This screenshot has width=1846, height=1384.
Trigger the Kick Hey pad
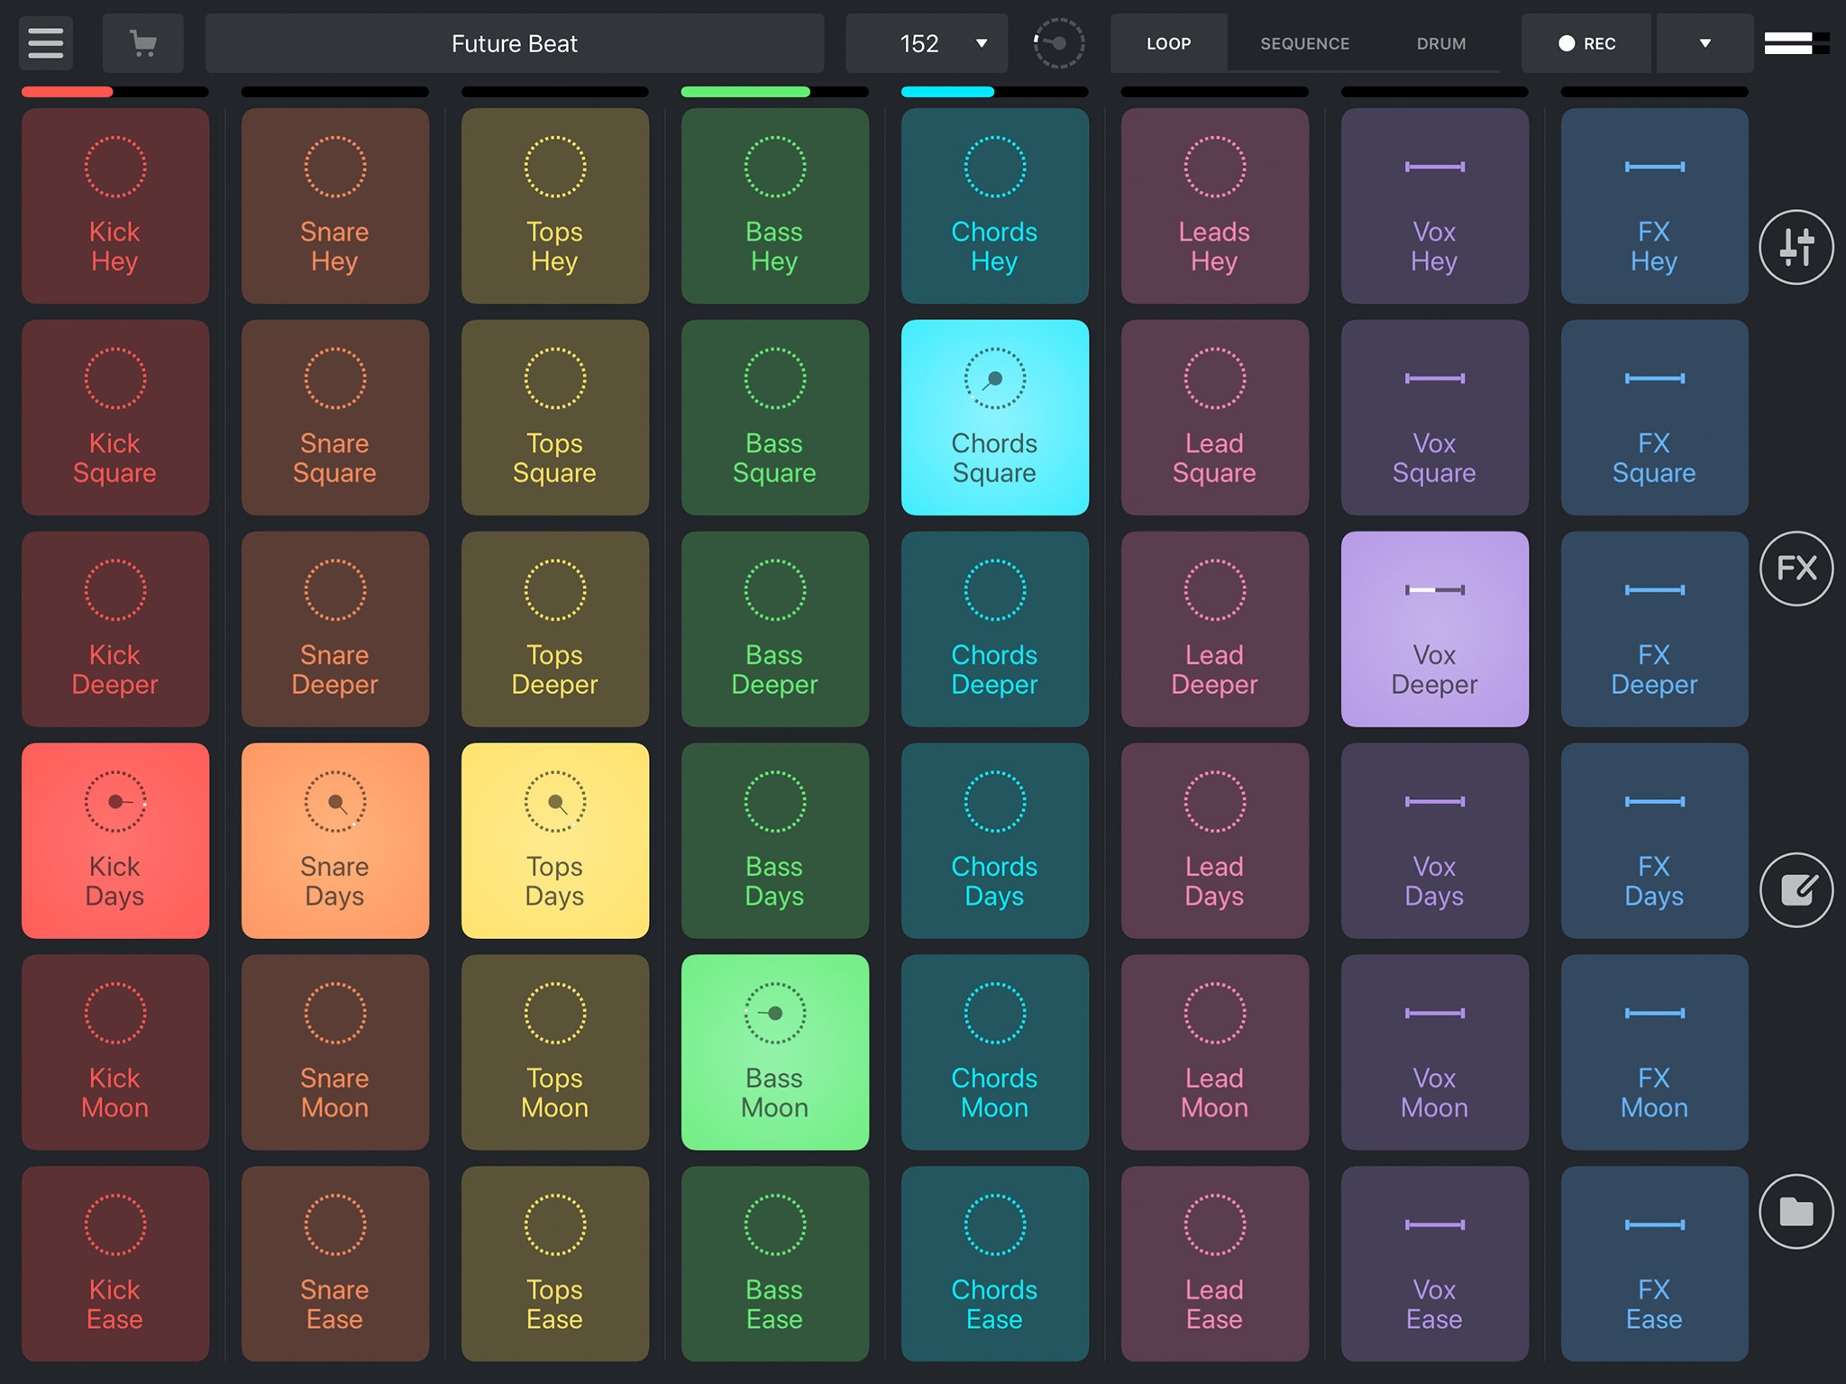point(114,206)
